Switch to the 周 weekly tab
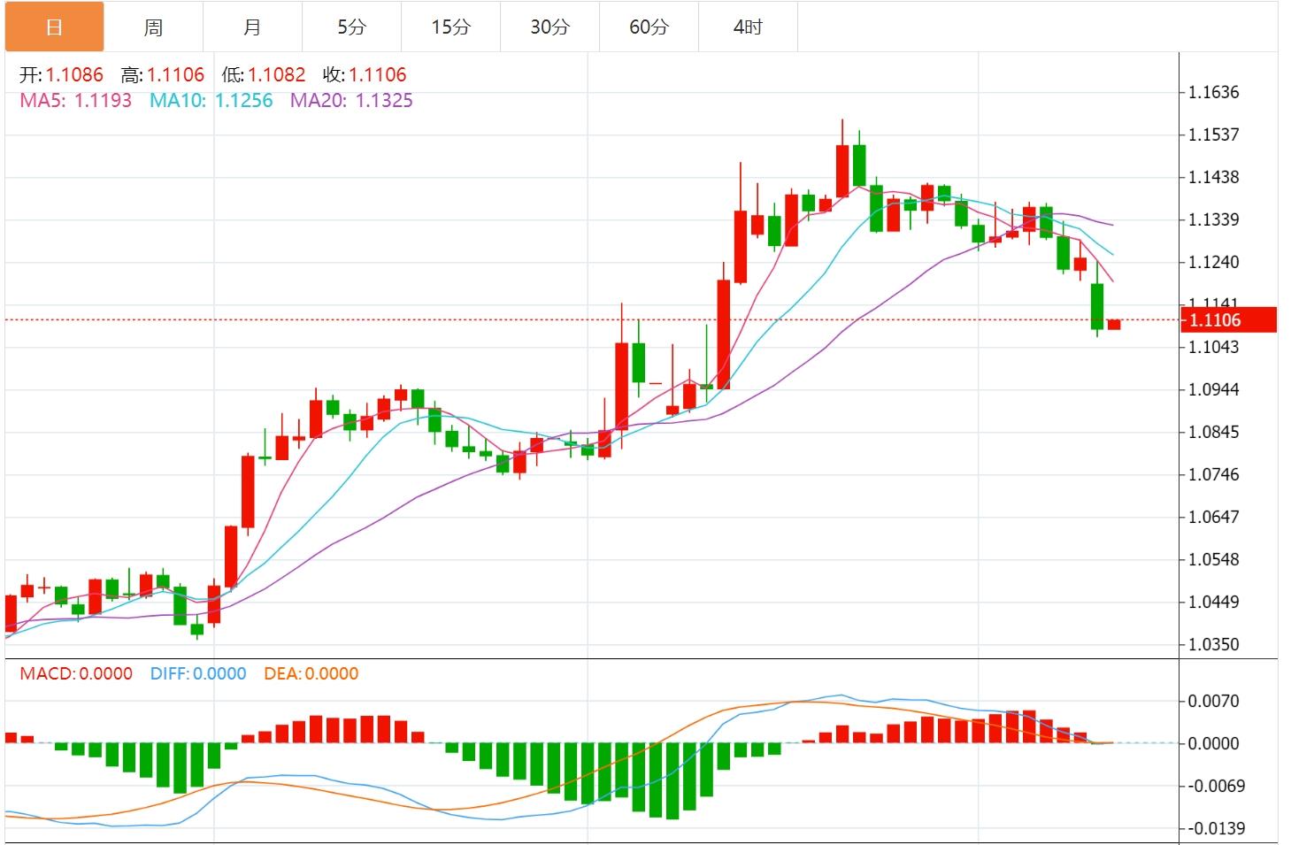Image resolution: width=1291 pixels, height=845 pixels. (x=153, y=27)
